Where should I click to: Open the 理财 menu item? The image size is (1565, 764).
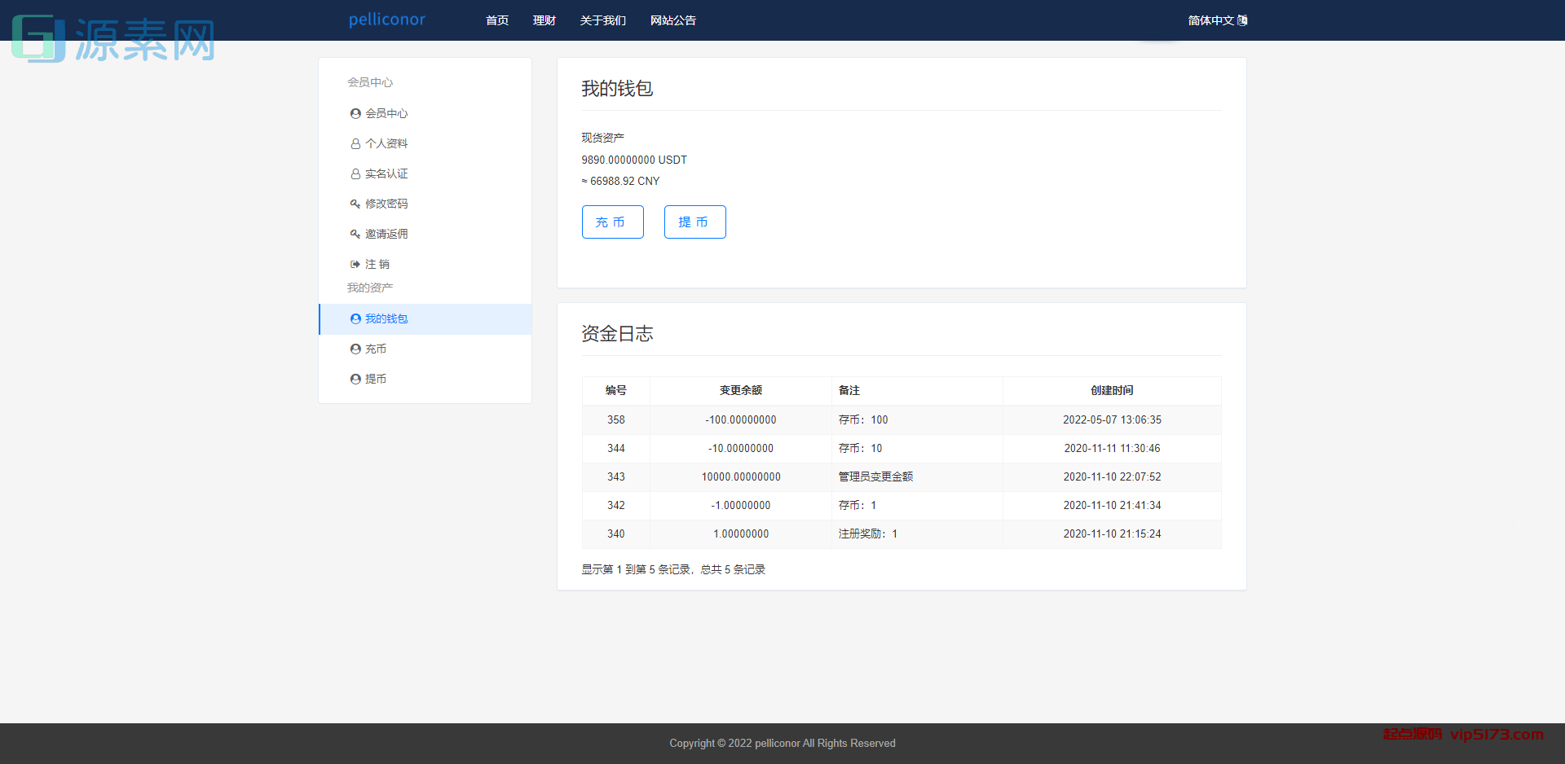click(x=544, y=20)
